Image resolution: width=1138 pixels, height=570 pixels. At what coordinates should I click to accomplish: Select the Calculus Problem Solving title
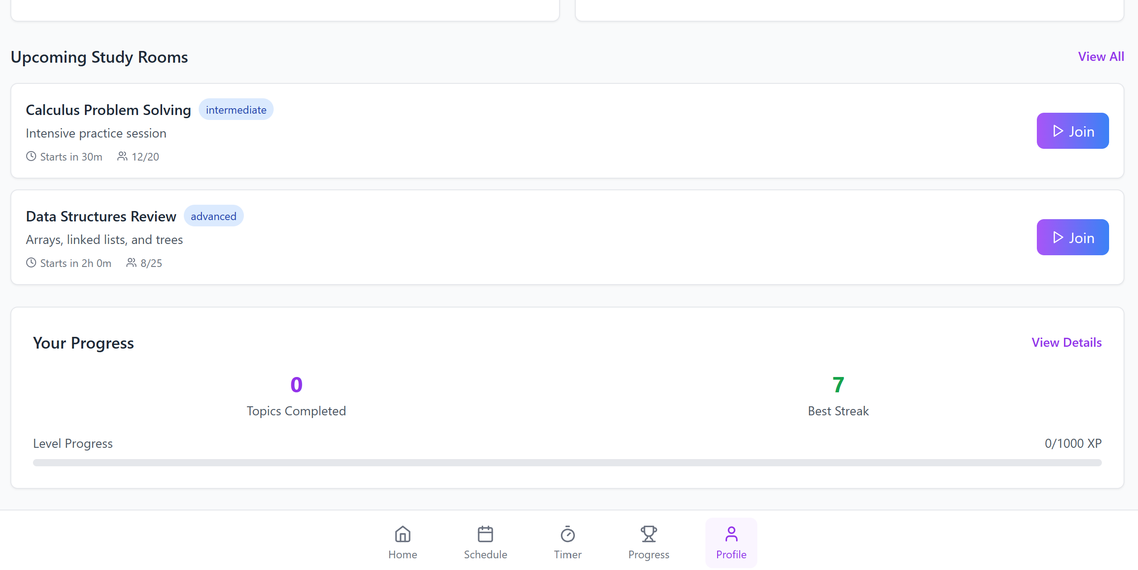click(x=108, y=110)
